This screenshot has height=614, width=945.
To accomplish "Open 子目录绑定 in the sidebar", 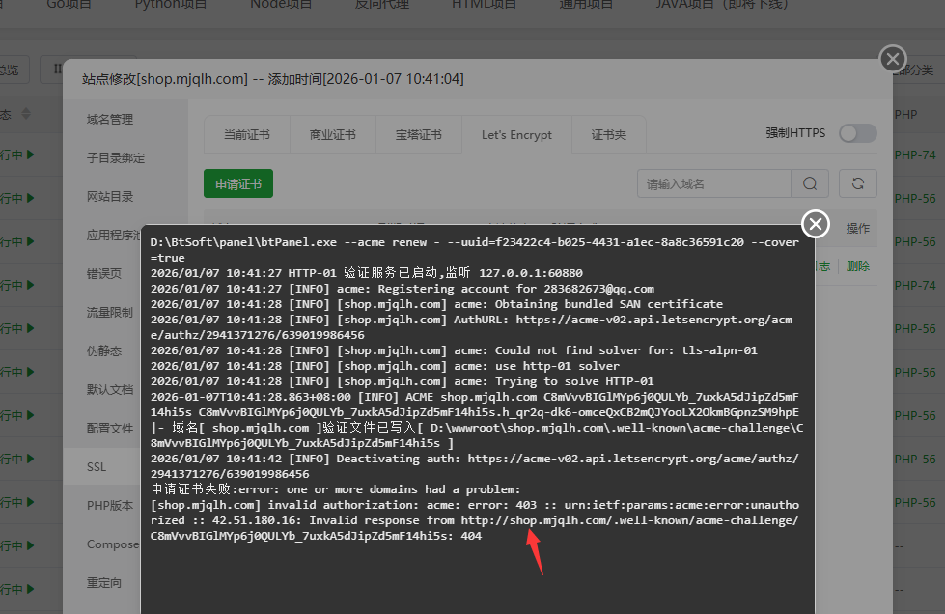I will pyautogui.click(x=116, y=158).
